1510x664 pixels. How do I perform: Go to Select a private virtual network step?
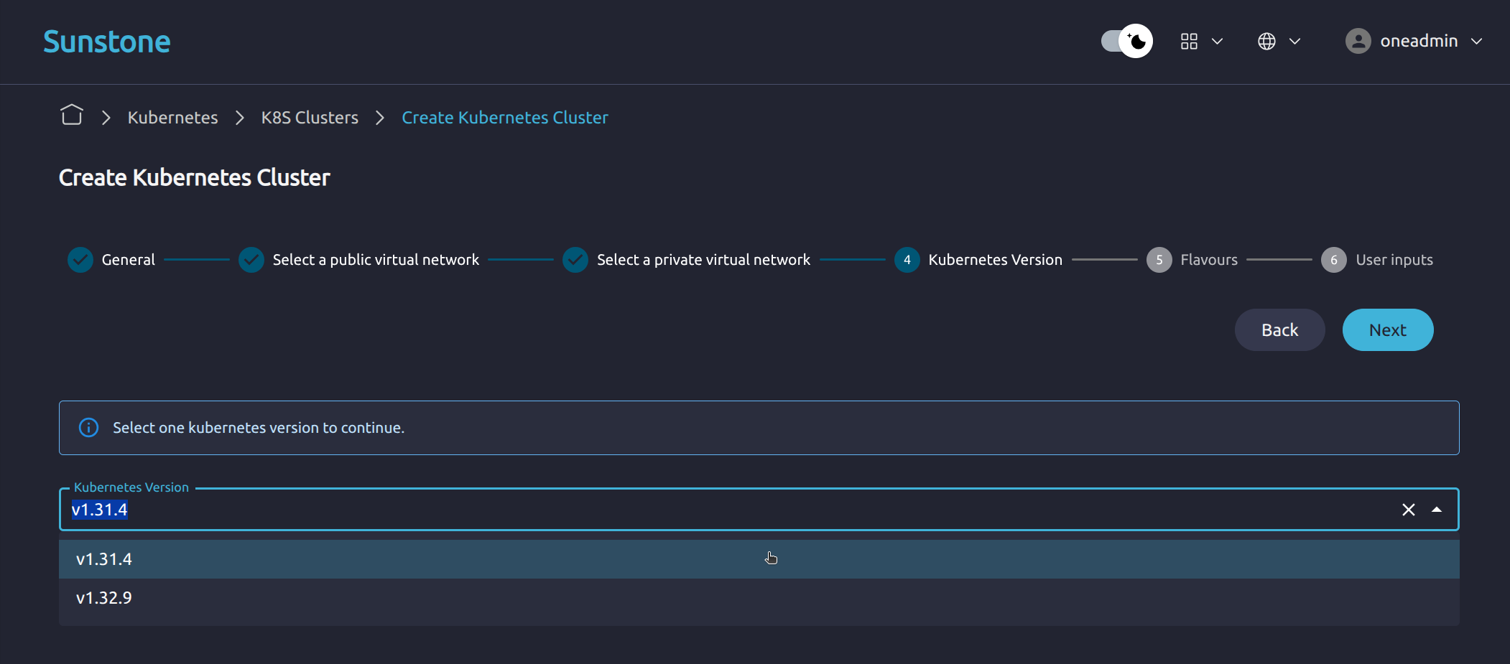(x=703, y=260)
